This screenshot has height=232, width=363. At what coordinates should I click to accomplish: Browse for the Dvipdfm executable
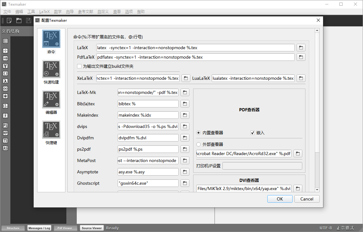(185, 138)
